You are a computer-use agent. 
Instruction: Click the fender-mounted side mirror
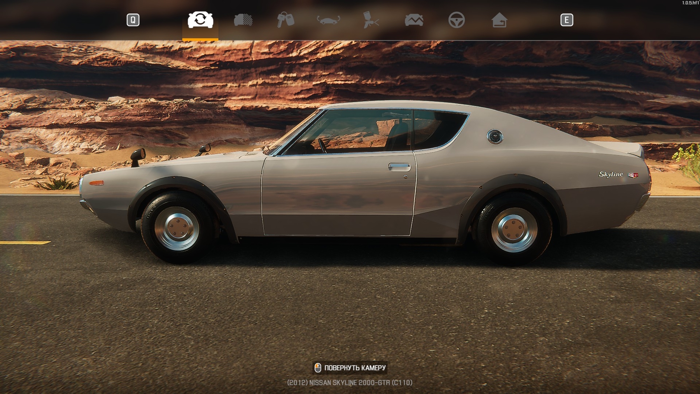click(x=138, y=156)
